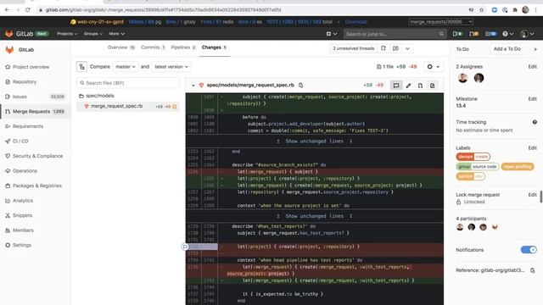This screenshot has width=543, height=305.
Task: Open Snippets in sidebar
Action: click(23, 215)
